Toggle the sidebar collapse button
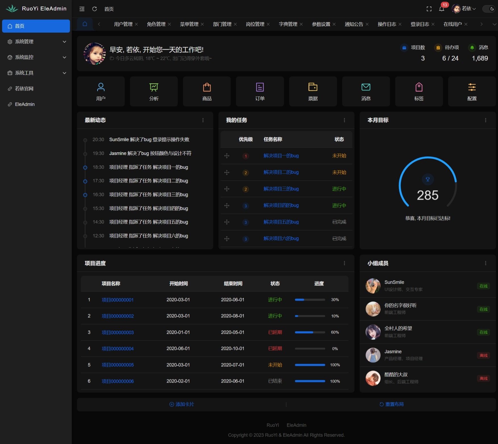Viewport: 498px width, 444px height. (82, 9)
